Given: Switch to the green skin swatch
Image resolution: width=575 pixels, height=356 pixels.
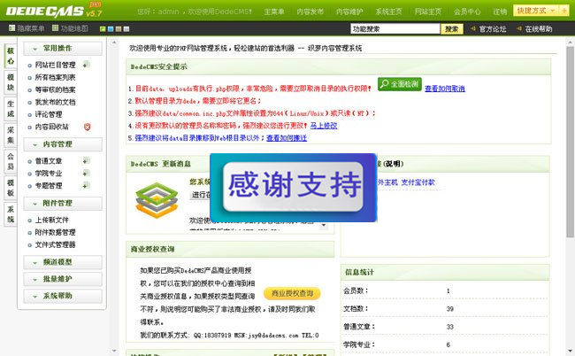Looking at the screenshot, I should (103, 28).
